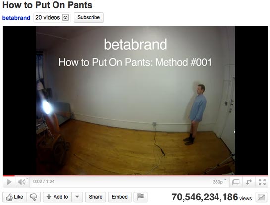Open the Embed code panel
This screenshot has width=270, height=205.
(120, 197)
